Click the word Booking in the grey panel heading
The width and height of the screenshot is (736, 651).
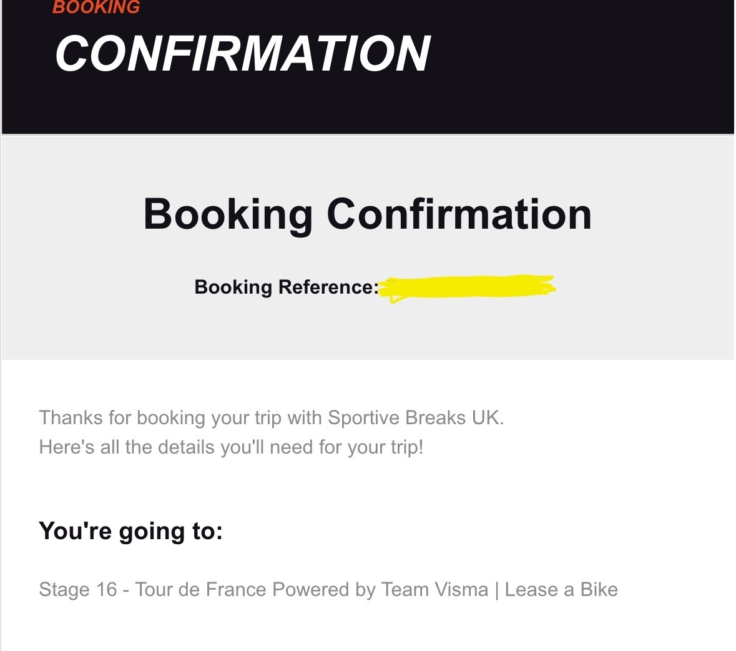[228, 216]
